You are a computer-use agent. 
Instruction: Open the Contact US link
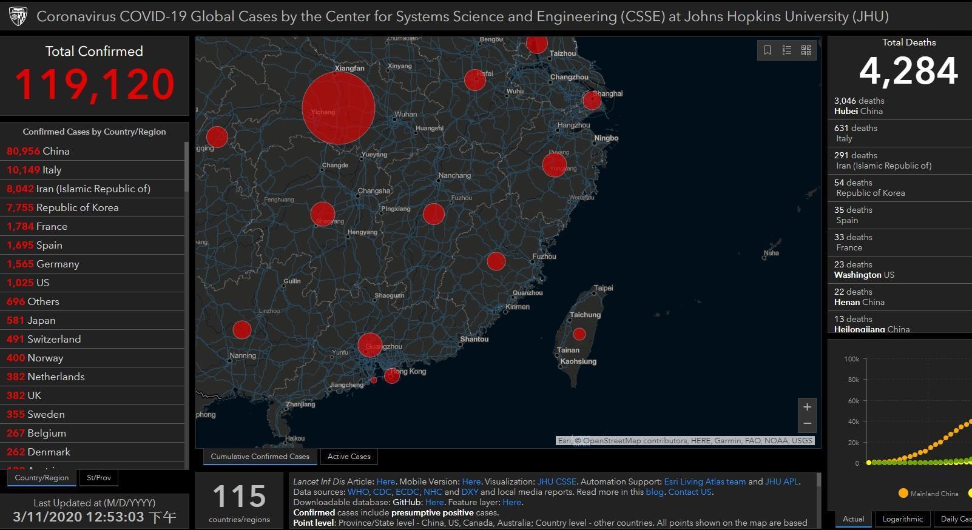coord(690,492)
